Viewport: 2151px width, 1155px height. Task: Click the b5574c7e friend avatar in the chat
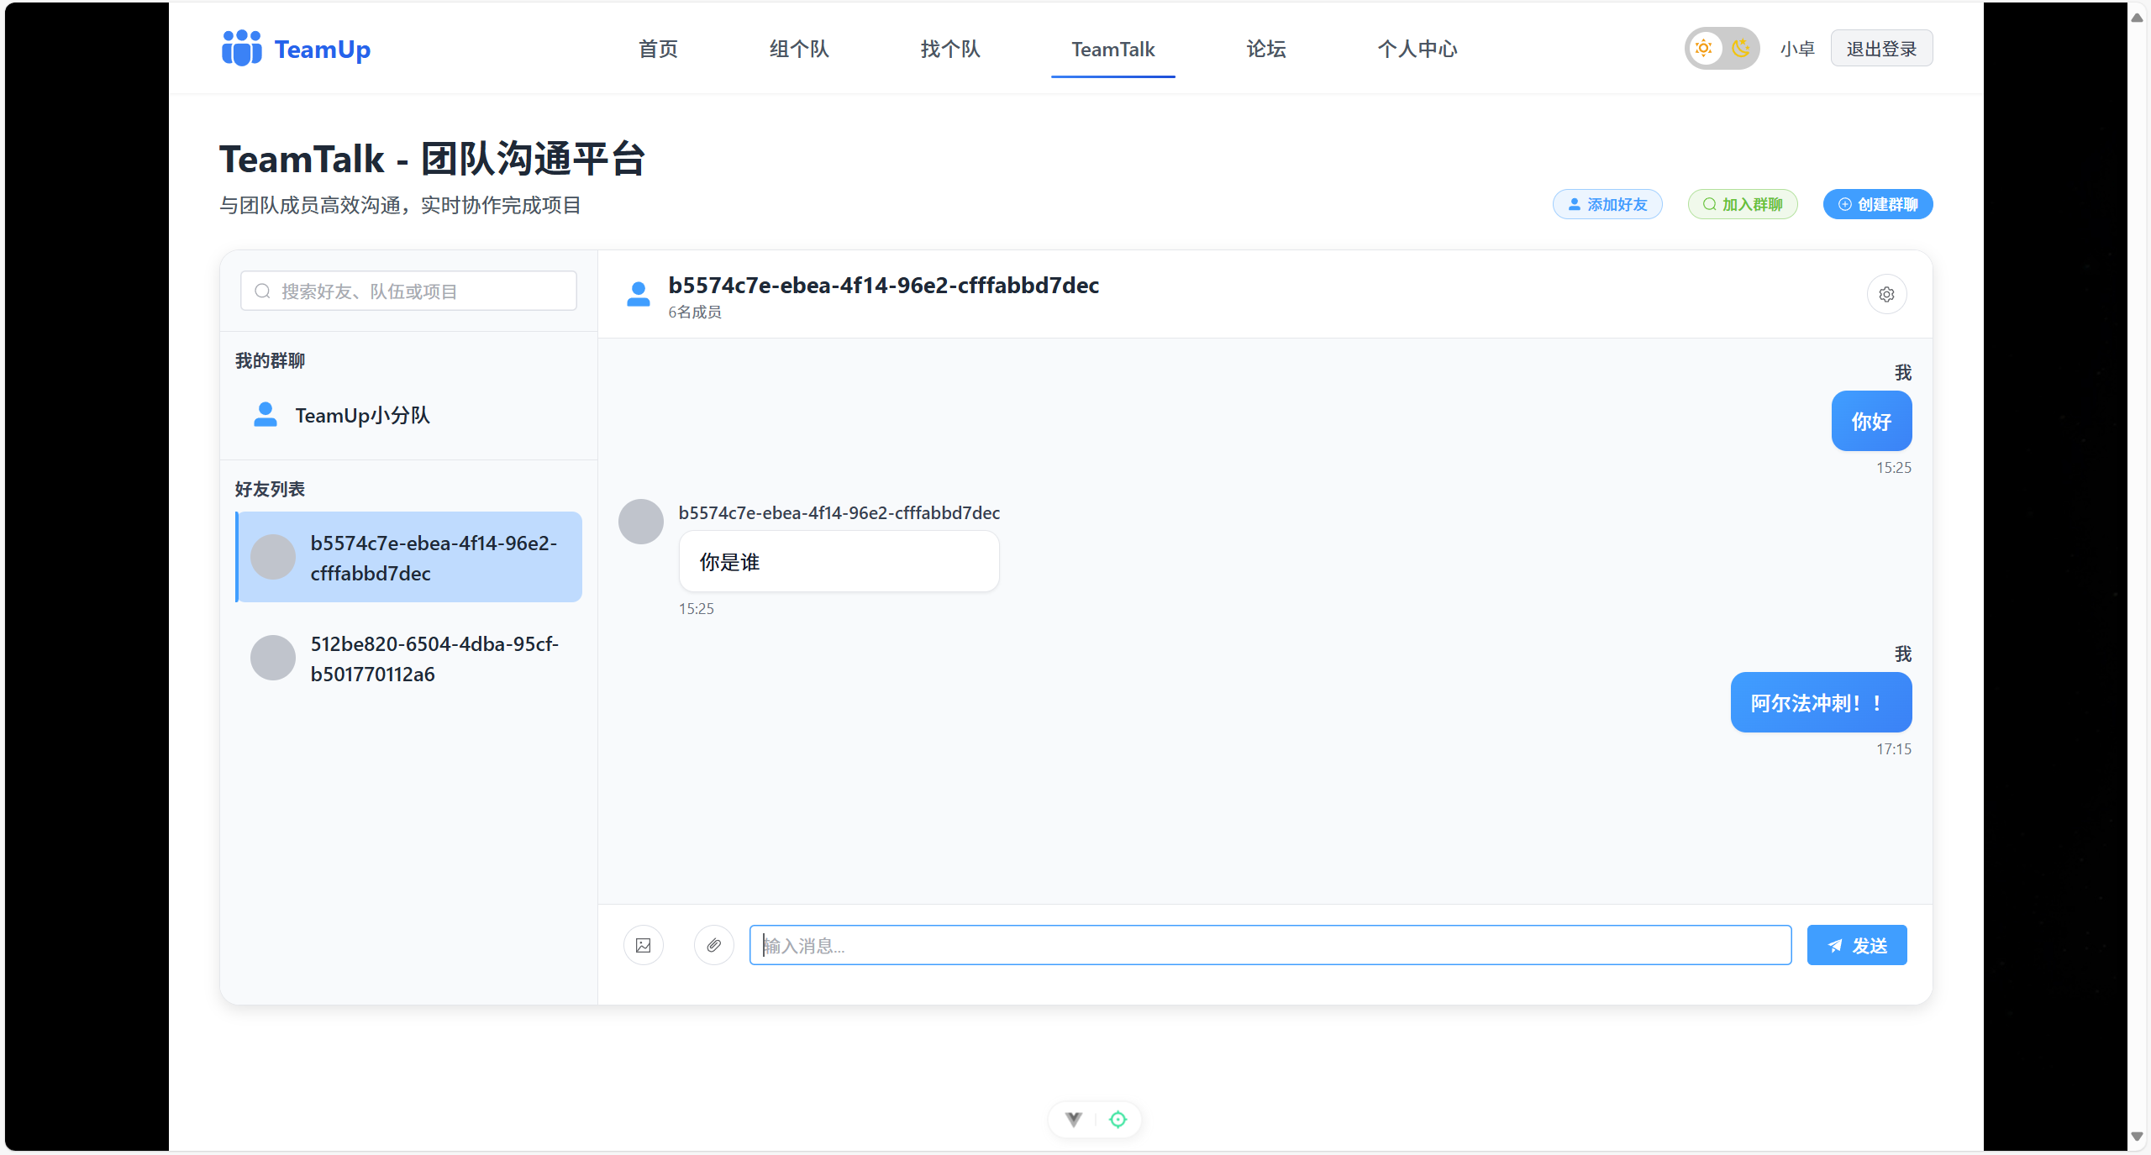pyautogui.click(x=640, y=521)
